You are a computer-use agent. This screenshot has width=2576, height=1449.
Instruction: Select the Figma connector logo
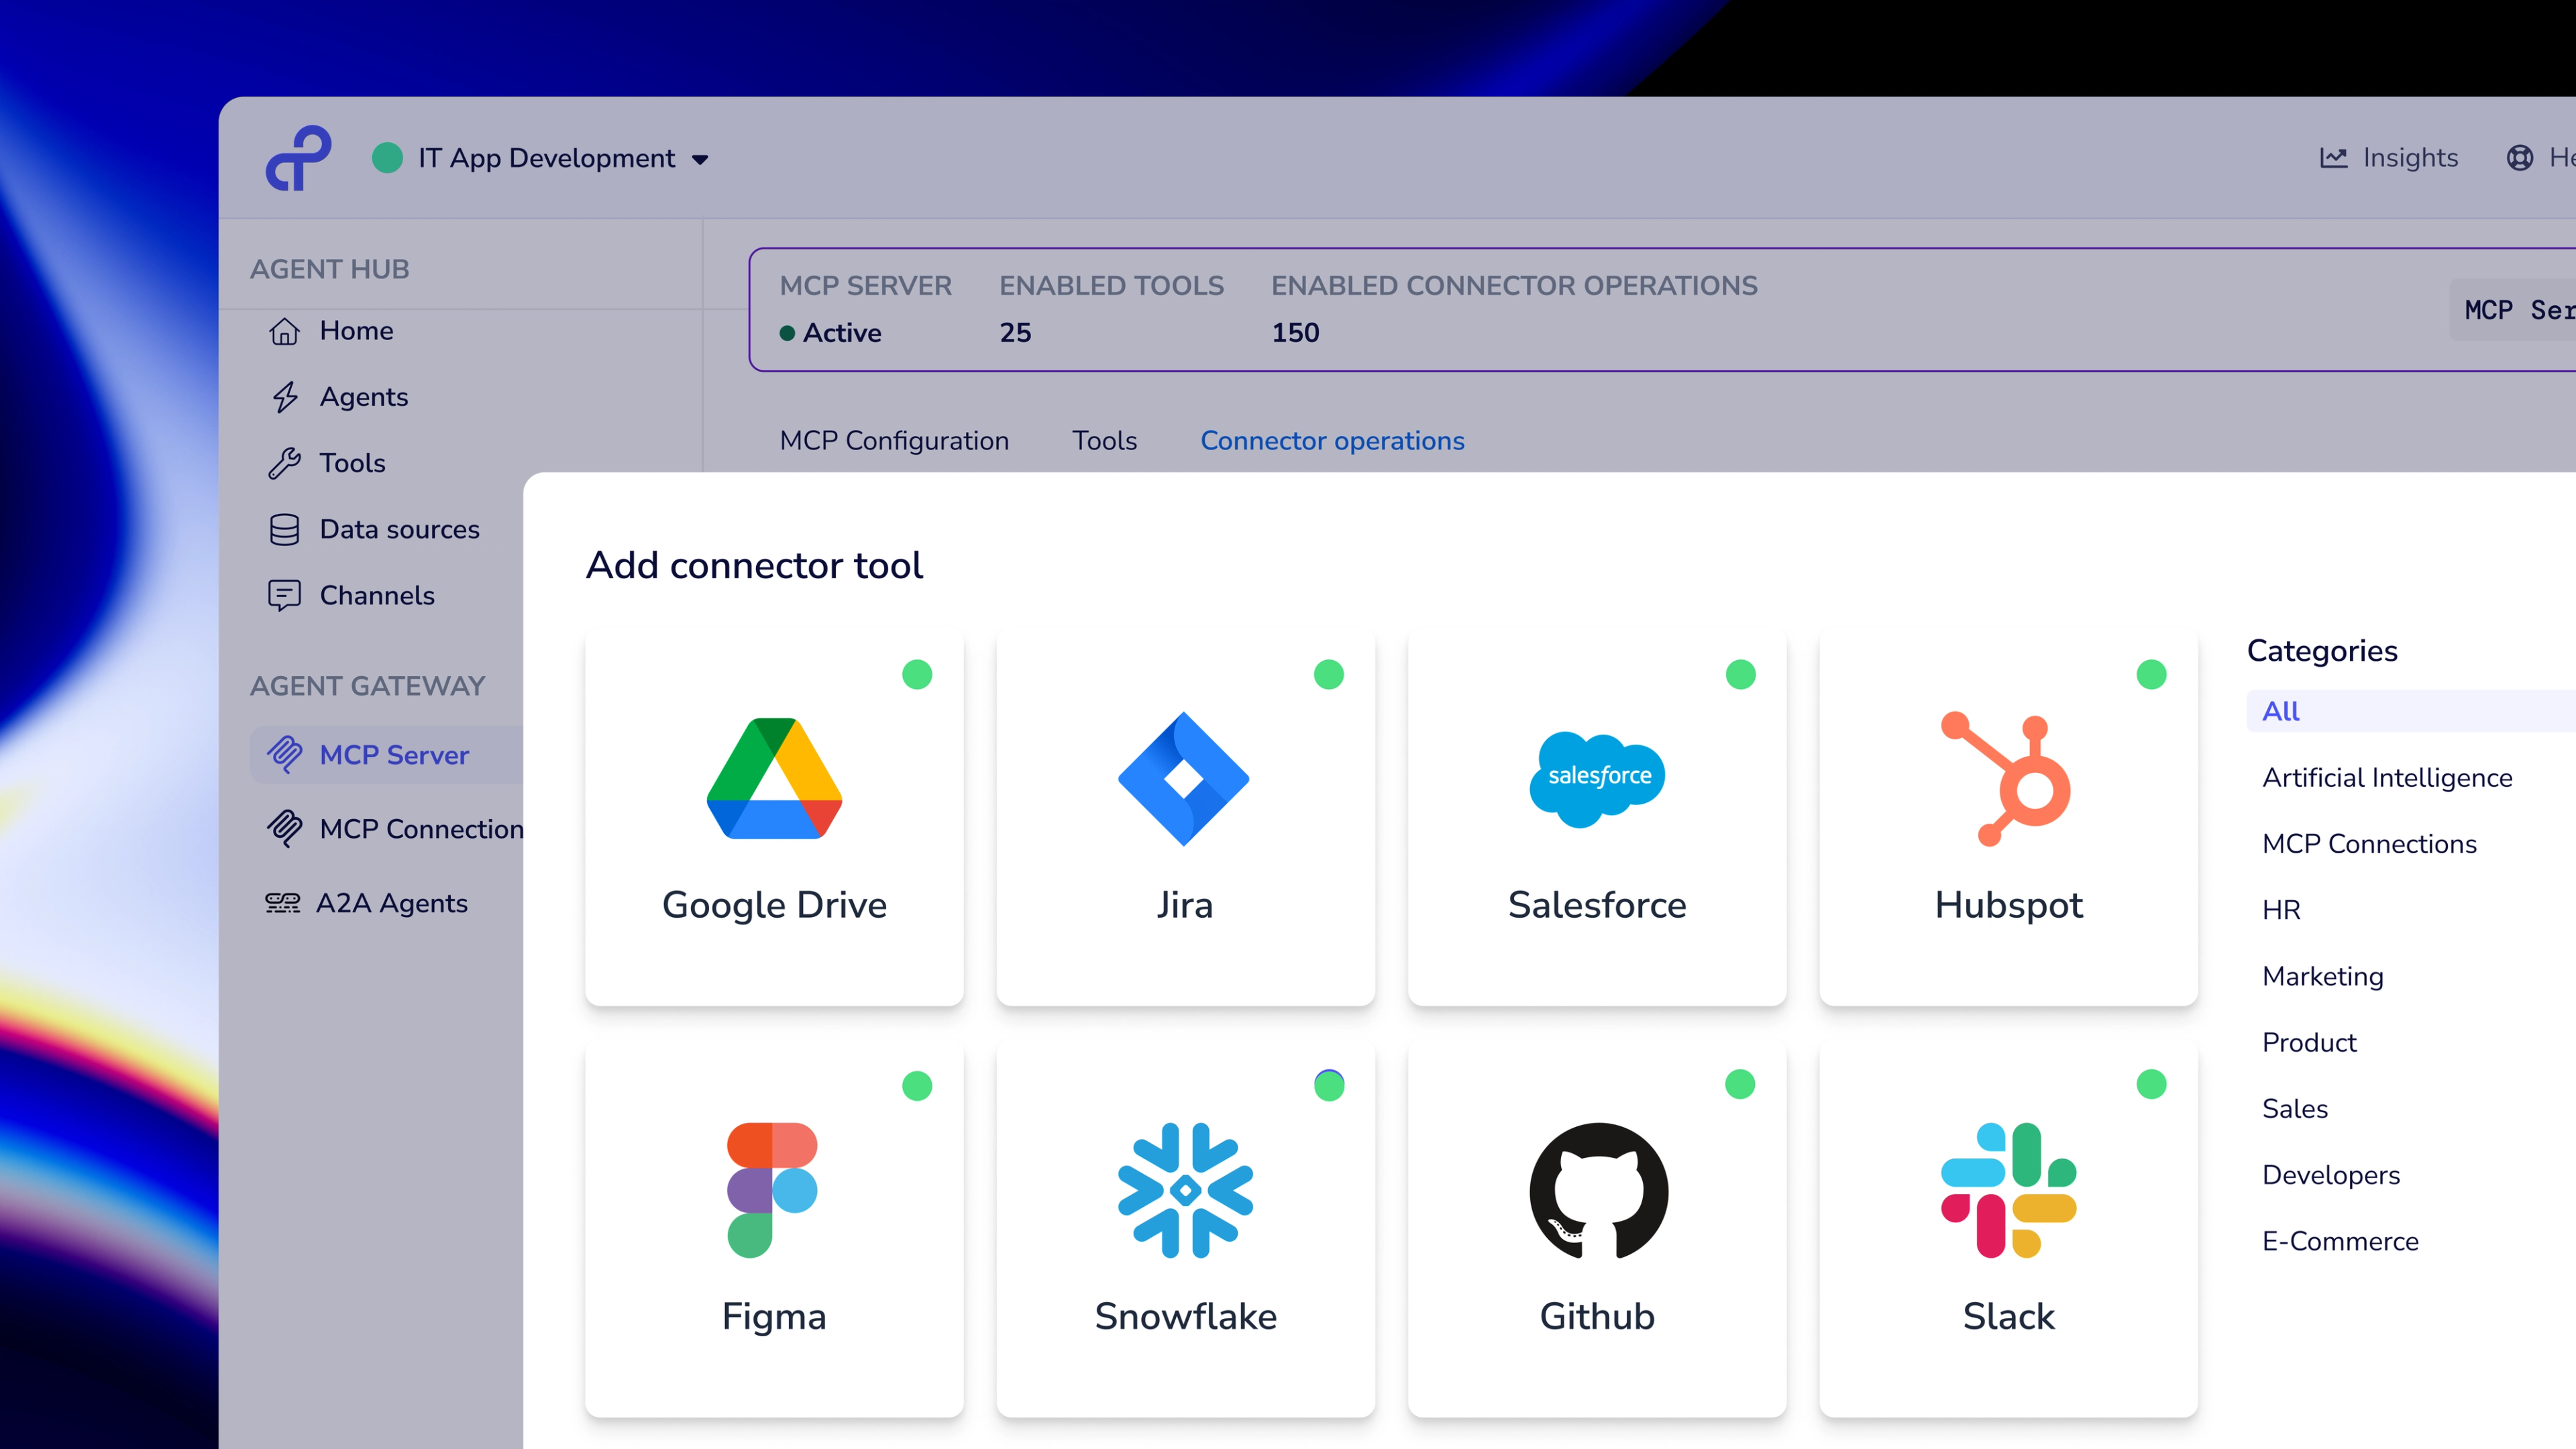[x=772, y=1190]
